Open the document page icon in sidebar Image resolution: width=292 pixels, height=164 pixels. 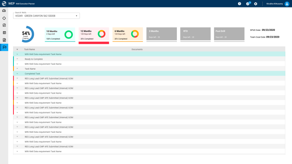(x=4, y=40)
